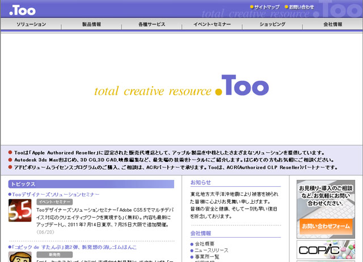Open the 会社情報 menu
This screenshot has height=262, width=363.
(x=333, y=24)
